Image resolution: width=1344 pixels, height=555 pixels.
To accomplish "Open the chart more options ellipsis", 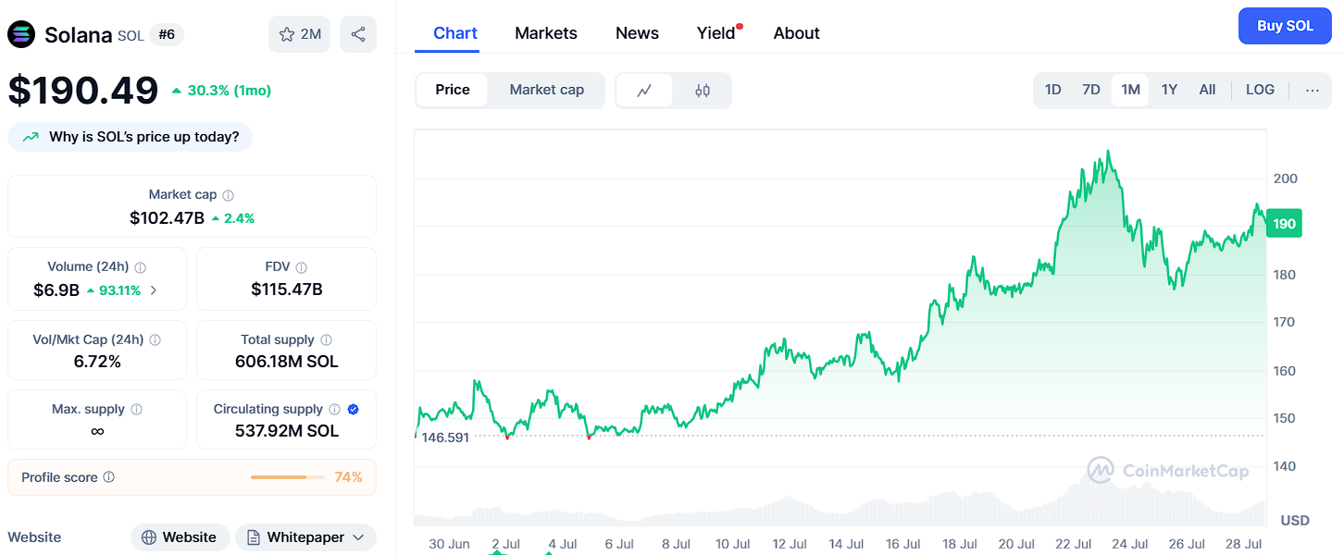I will coord(1313,90).
